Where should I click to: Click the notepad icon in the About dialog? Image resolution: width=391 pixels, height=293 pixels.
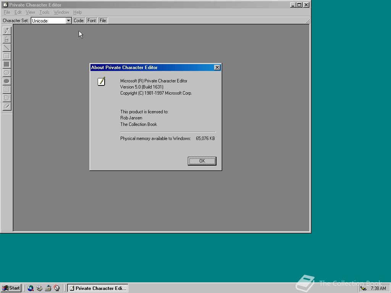[101, 81]
